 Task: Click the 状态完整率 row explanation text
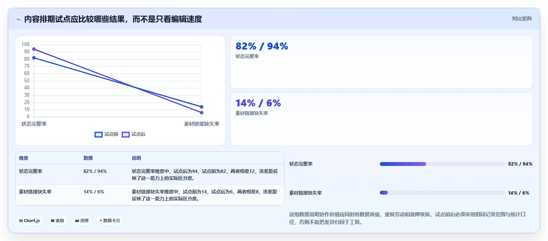click(x=205, y=175)
